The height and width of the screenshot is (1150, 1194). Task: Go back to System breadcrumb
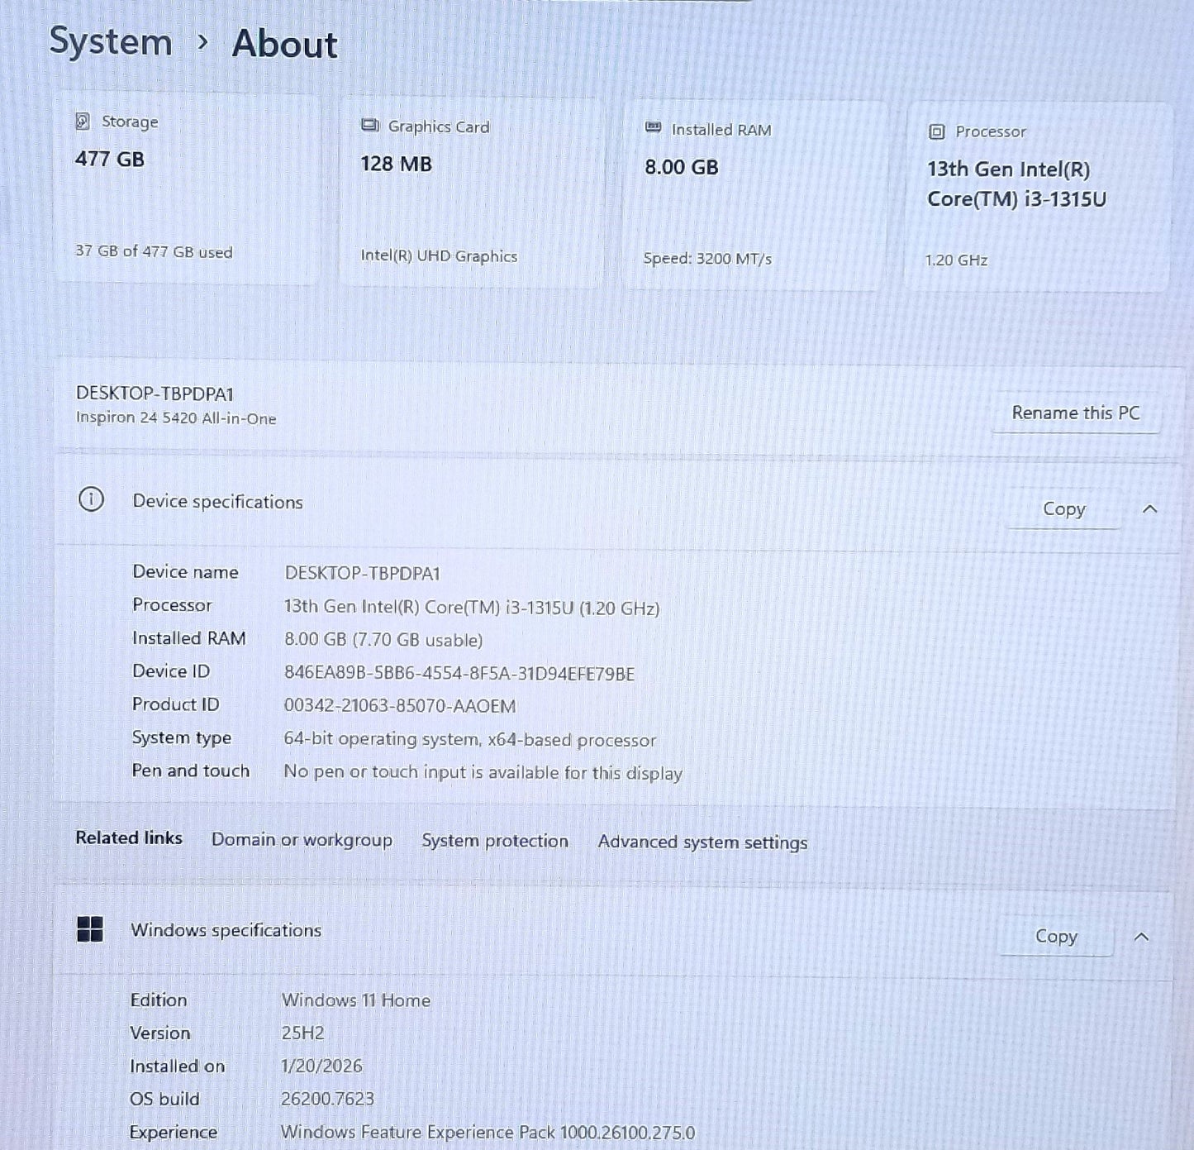(x=111, y=41)
